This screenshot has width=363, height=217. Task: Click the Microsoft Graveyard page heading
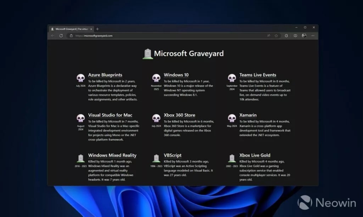click(x=189, y=53)
